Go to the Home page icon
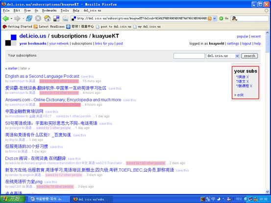The height and width of the screenshot is (203, 271). click(x=47, y=18)
